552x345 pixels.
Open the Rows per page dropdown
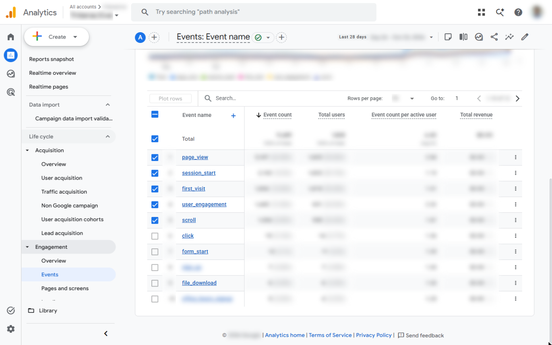coord(404,99)
